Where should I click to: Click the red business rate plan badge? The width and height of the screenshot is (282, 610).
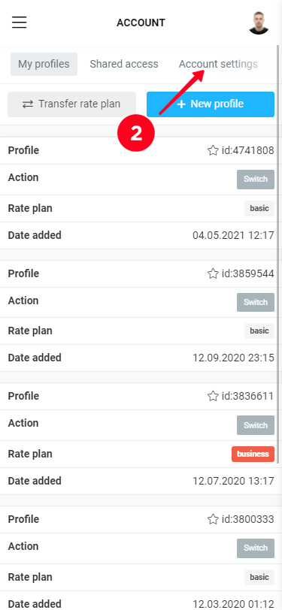coord(253,454)
